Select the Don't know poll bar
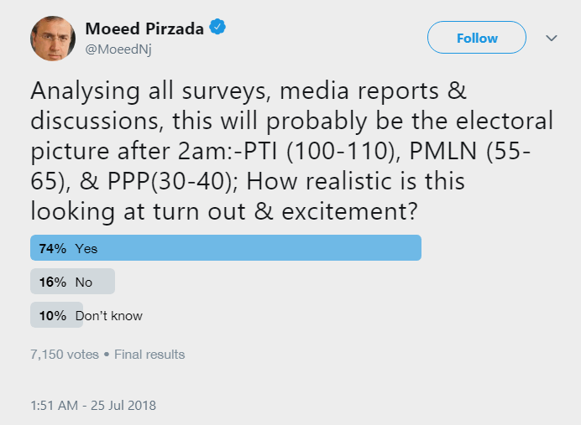The height and width of the screenshot is (425, 581). [x=56, y=316]
